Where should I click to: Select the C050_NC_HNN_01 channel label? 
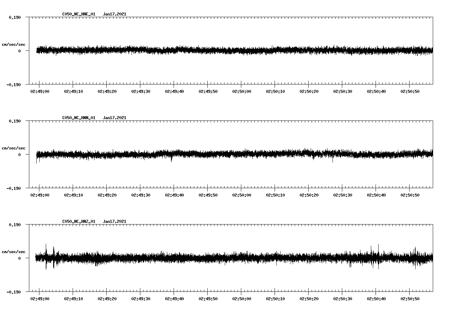tap(78, 117)
